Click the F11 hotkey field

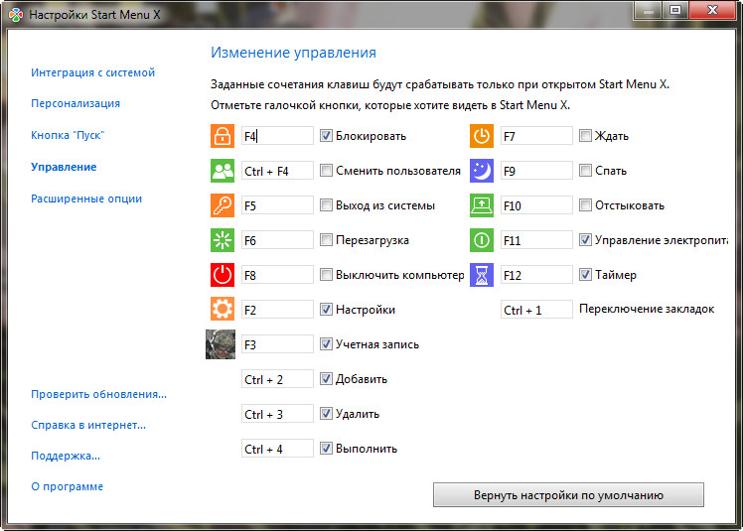point(536,240)
